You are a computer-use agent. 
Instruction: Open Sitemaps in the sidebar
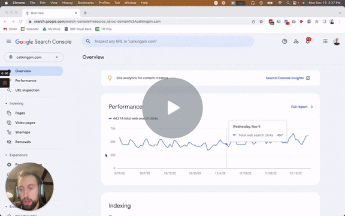point(23,132)
